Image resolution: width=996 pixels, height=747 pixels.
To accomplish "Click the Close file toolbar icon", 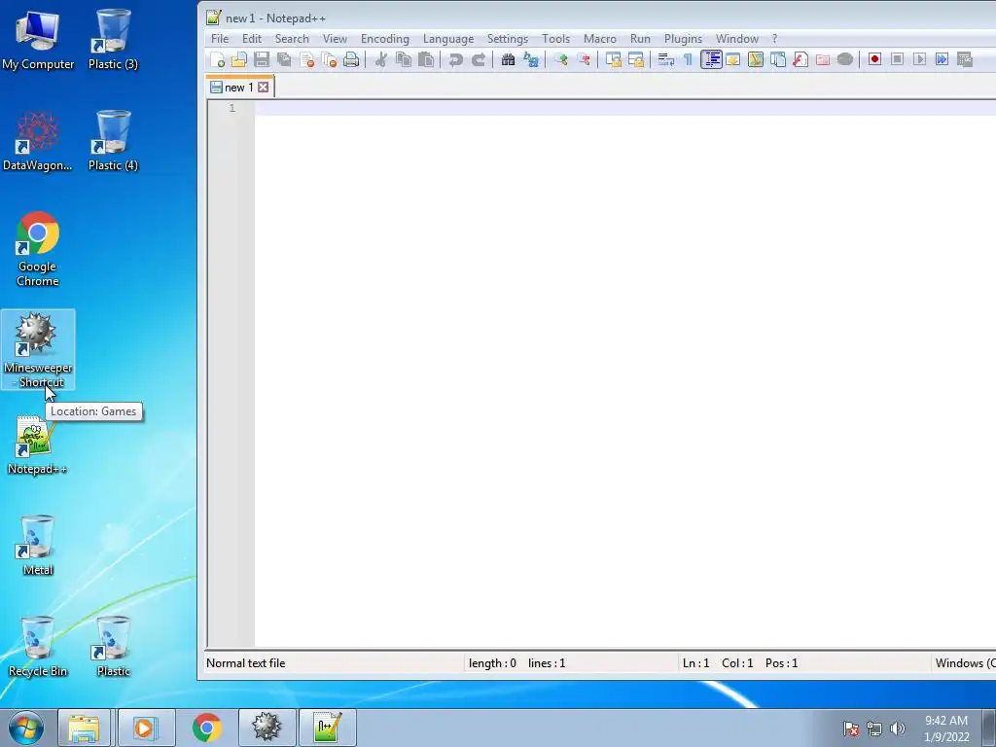I will pyautogui.click(x=306, y=59).
